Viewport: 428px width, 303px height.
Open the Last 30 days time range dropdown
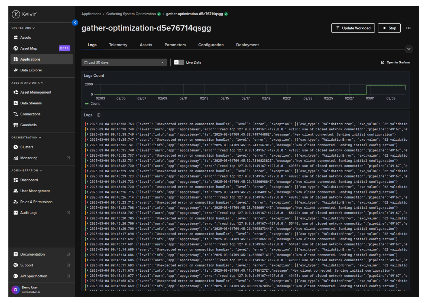click(124, 62)
